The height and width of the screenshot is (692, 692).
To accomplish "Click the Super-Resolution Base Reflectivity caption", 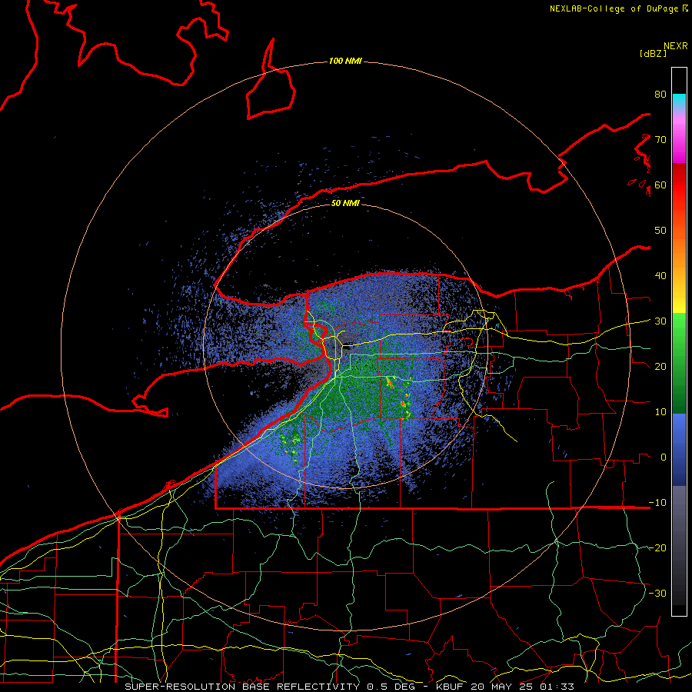I will point(242,687).
